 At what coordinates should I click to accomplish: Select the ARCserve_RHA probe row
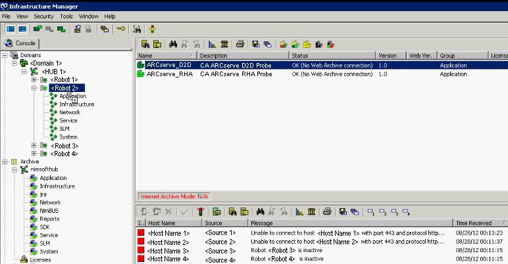coord(322,74)
